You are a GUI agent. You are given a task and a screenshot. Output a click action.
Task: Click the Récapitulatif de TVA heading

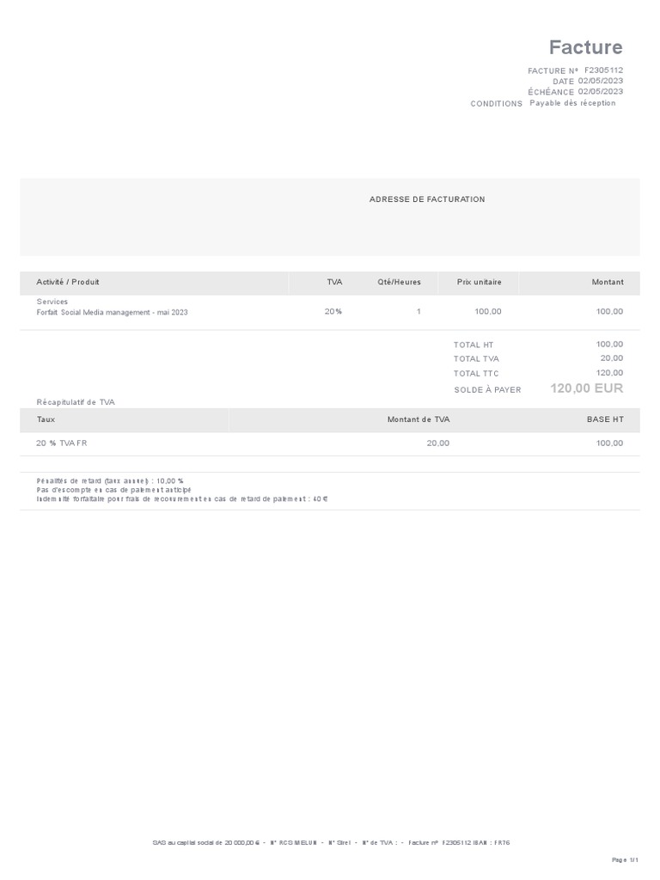[76, 402]
